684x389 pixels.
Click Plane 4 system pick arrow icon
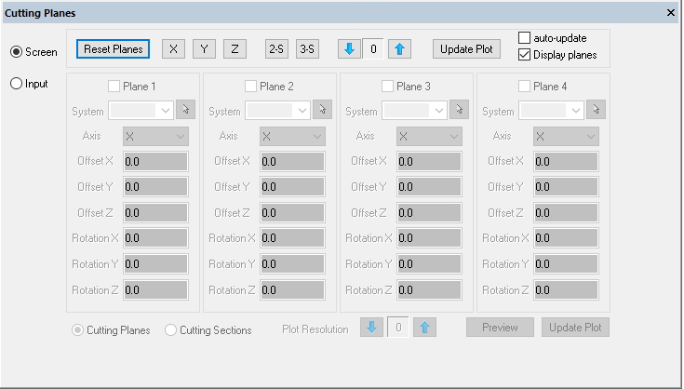tap(594, 111)
